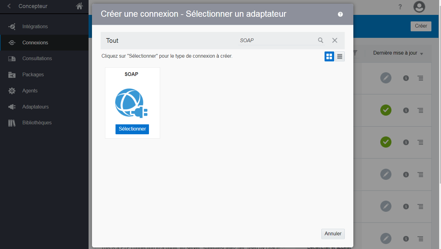441x249 pixels.
Task: Click the search magnifier icon
Action: pyautogui.click(x=321, y=40)
